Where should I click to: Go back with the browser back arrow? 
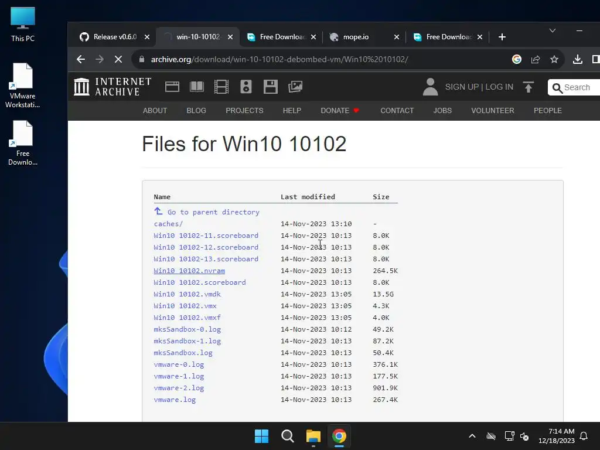[81, 59]
